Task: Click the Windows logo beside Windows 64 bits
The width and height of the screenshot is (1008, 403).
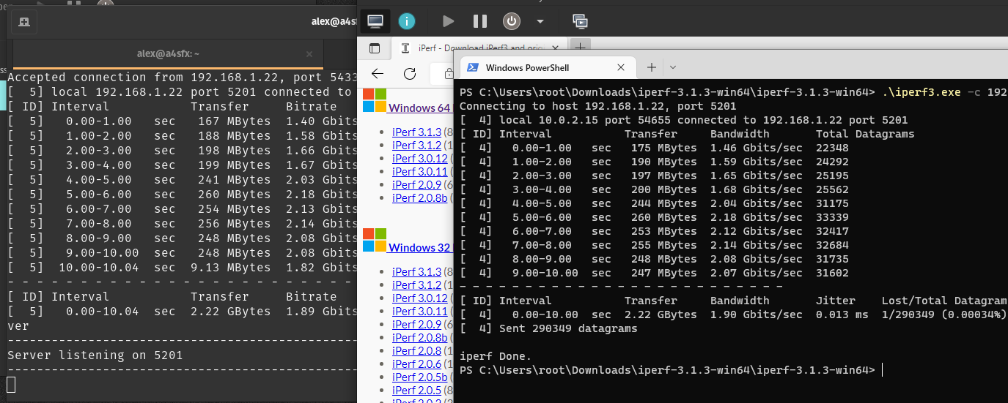Action: (374, 100)
